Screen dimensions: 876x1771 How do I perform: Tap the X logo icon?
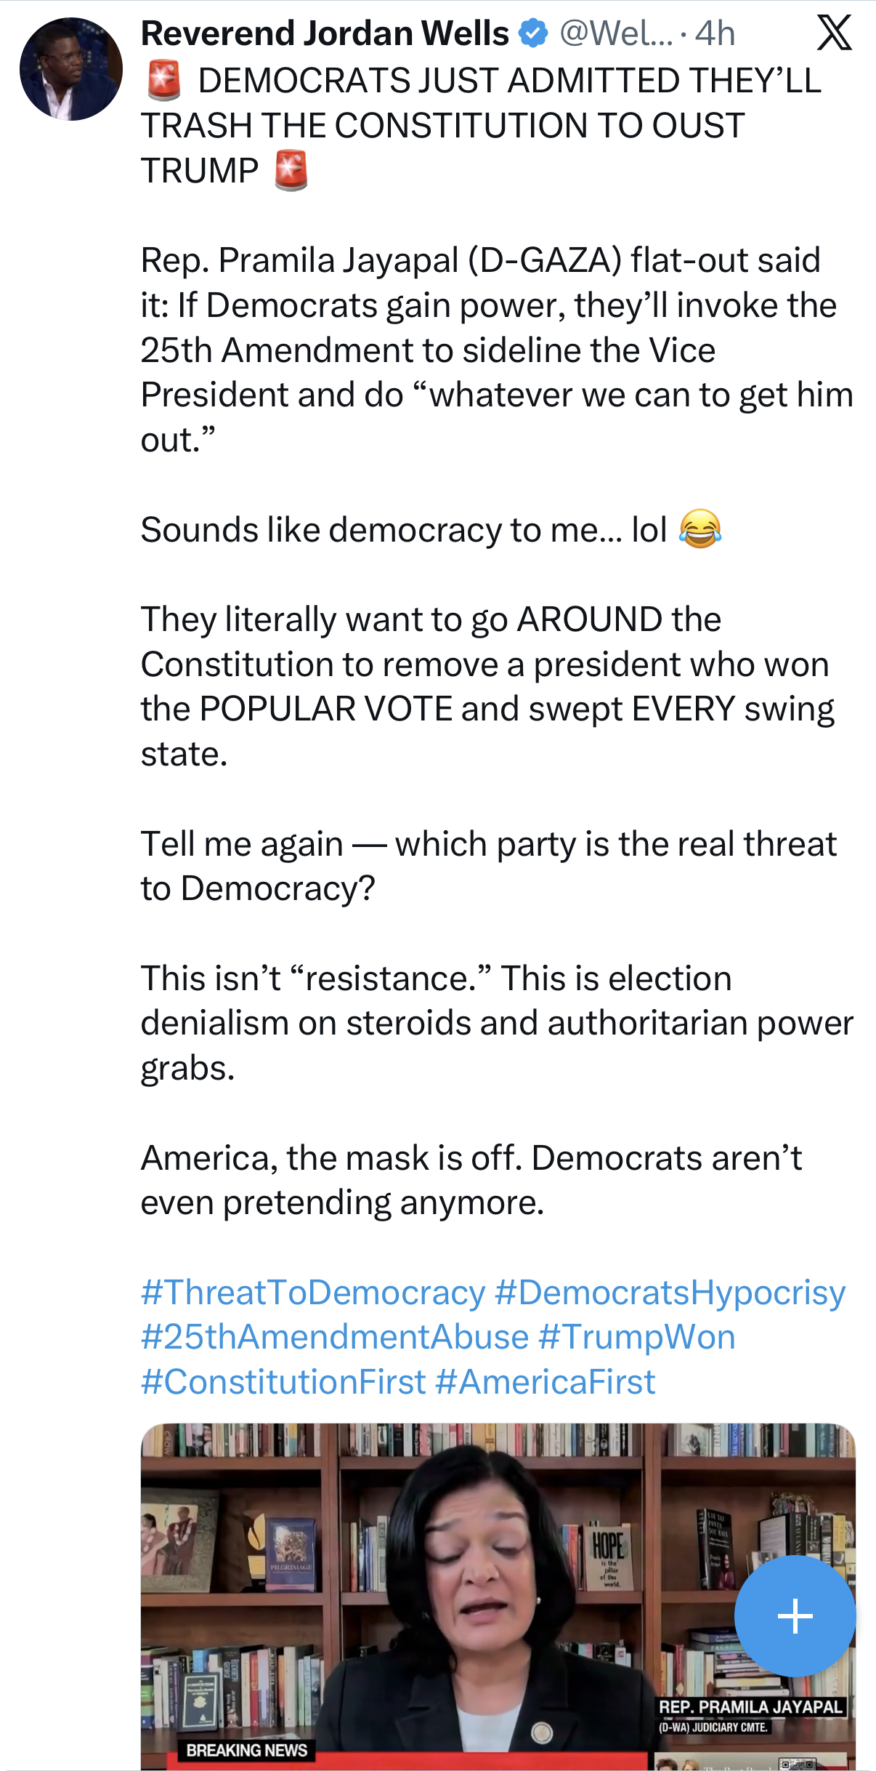834,33
